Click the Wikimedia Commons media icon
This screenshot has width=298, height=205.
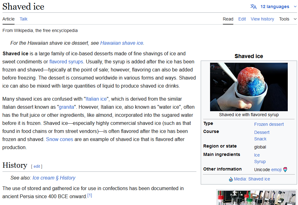(231, 179)
